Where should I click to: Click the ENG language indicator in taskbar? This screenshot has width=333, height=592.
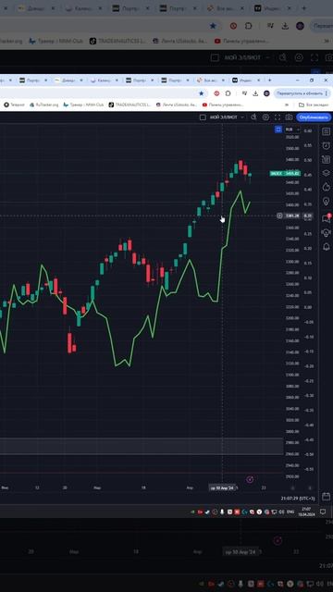(290, 512)
